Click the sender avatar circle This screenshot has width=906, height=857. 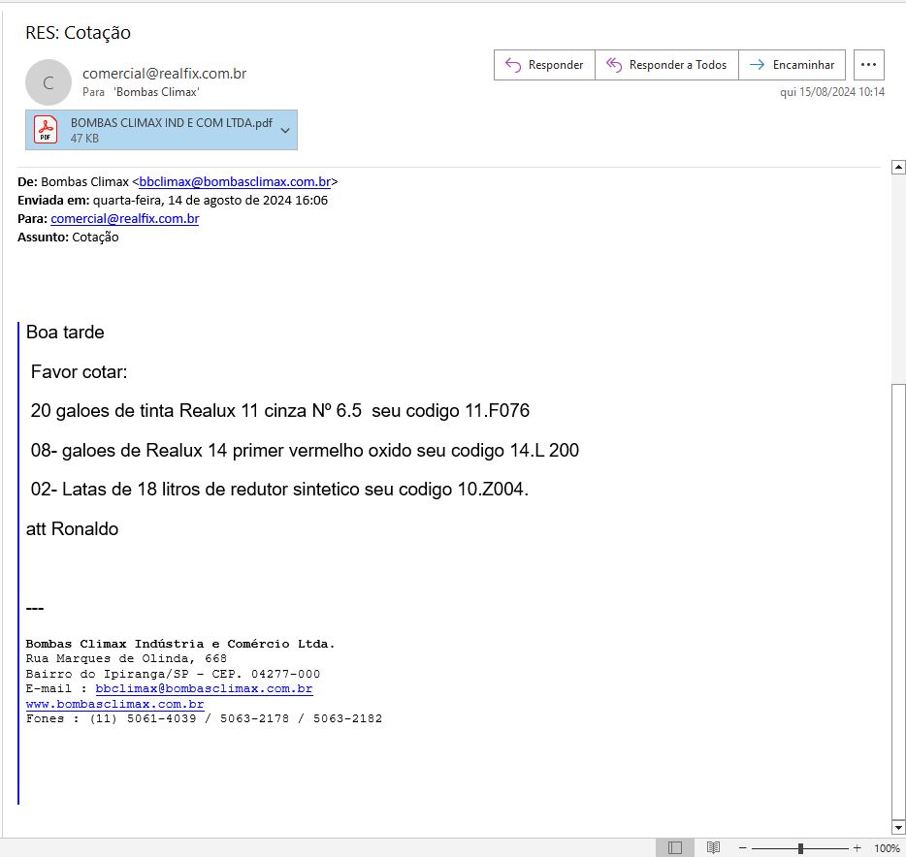49,82
